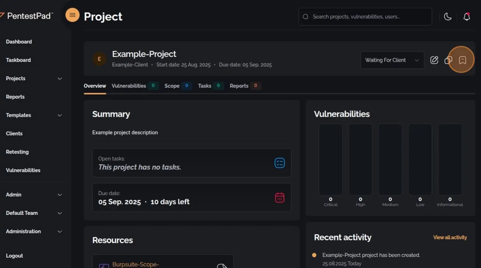
Task: Expand the Templates section in the sidebar
Action: point(18,115)
